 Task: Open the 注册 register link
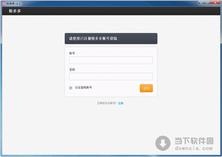121,103
